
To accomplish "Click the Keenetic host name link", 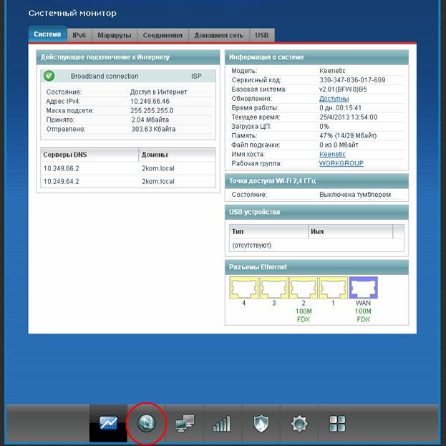I will 331,154.
